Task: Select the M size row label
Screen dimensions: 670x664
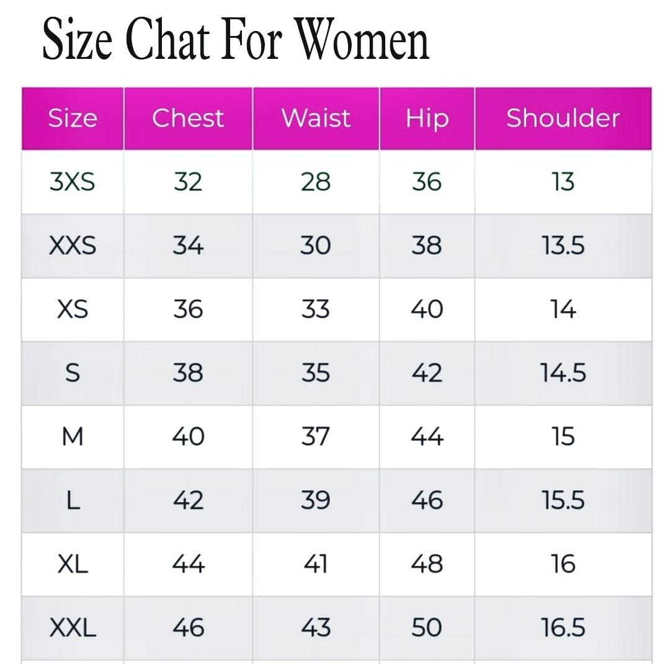Action: 73,437
